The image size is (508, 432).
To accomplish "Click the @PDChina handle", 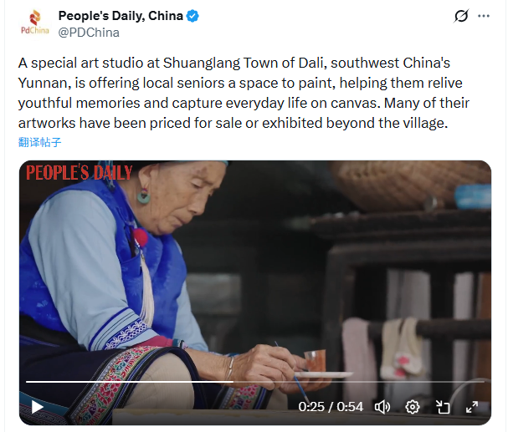I will click(89, 33).
